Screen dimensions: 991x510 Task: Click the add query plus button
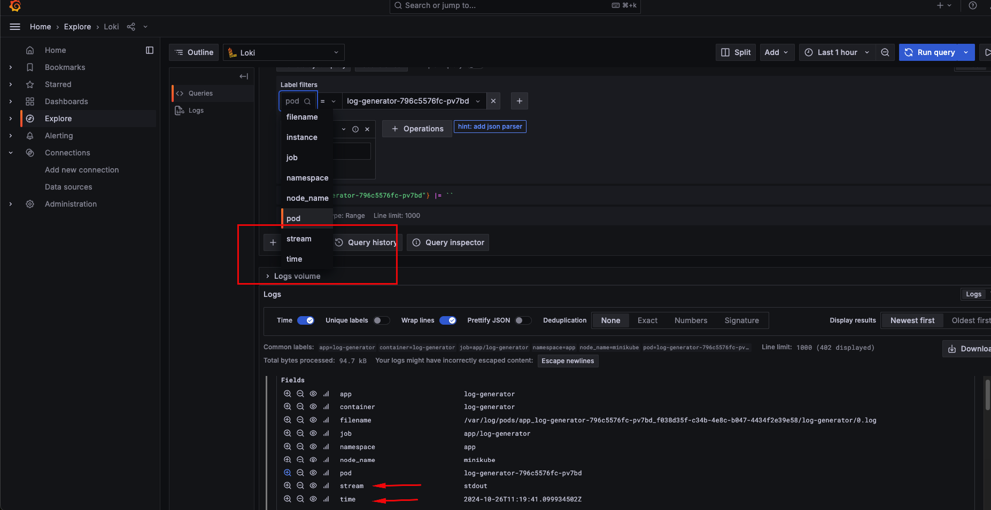coord(273,242)
